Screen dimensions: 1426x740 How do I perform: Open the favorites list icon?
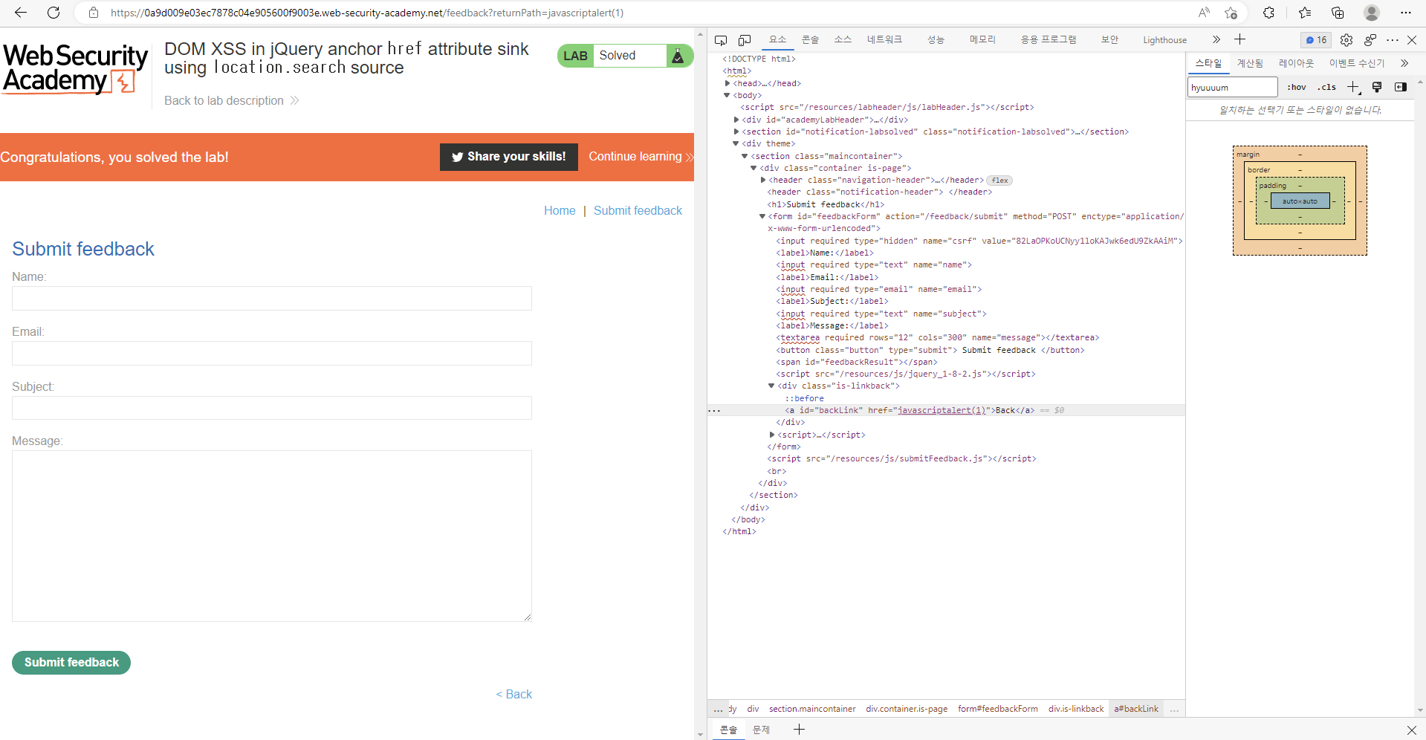tap(1305, 13)
